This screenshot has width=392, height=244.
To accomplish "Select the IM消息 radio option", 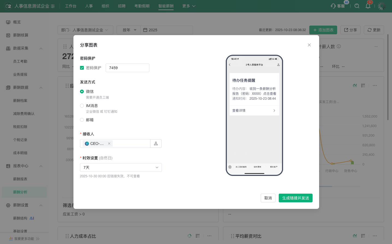I will 82,106.
